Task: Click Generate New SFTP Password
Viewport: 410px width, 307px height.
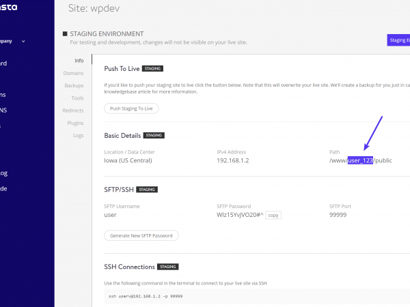Action: tap(141, 235)
